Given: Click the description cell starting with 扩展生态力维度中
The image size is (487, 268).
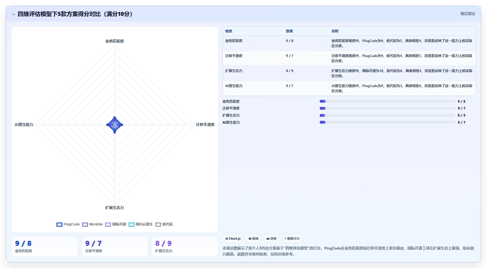Looking at the screenshot, I should (x=402, y=73).
